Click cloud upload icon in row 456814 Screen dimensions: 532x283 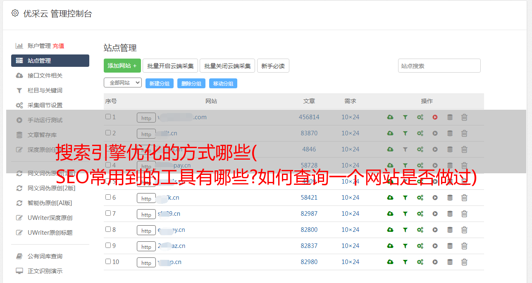coord(390,117)
